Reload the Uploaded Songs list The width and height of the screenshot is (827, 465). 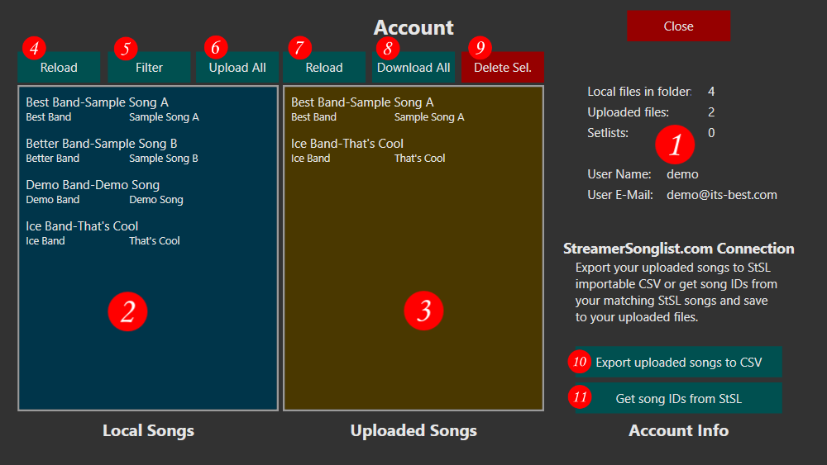[324, 68]
